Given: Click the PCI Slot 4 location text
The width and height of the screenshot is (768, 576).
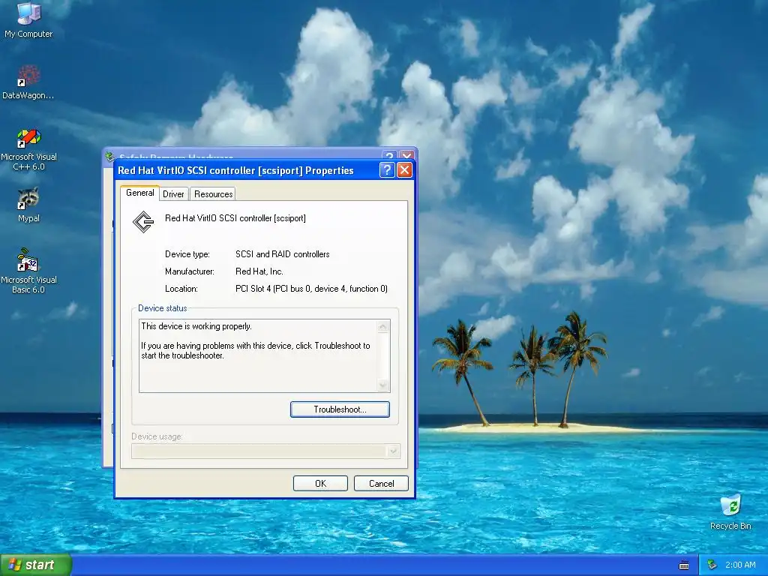Looking at the screenshot, I should [311, 289].
